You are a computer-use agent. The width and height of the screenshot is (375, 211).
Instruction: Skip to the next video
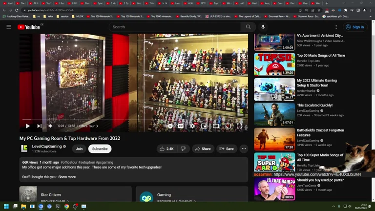[40, 126]
